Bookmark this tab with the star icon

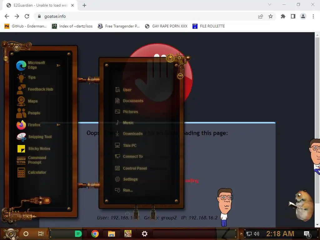tap(271, 16)
